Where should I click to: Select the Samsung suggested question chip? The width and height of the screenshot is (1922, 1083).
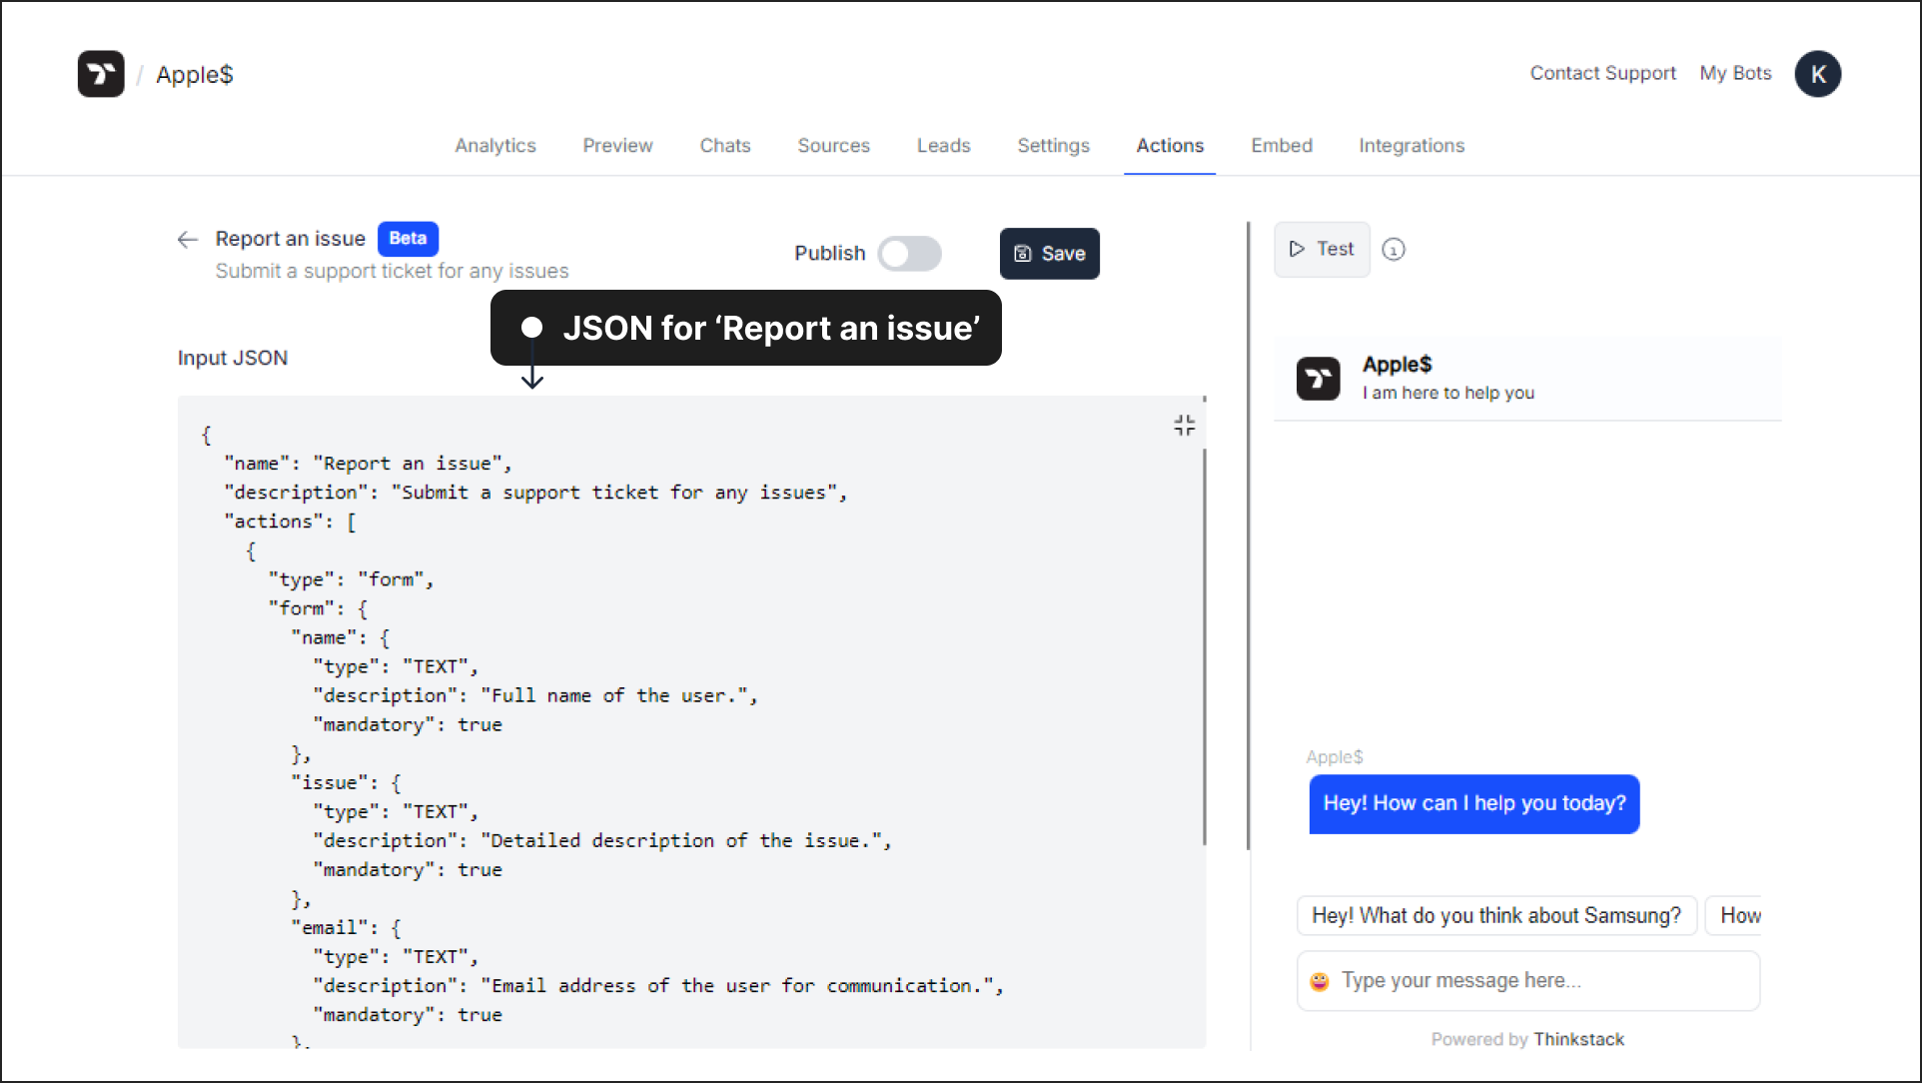(x=1496, y=916)
